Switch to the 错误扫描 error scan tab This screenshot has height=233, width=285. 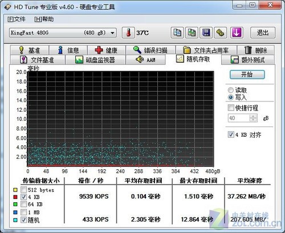coord(150,50)
